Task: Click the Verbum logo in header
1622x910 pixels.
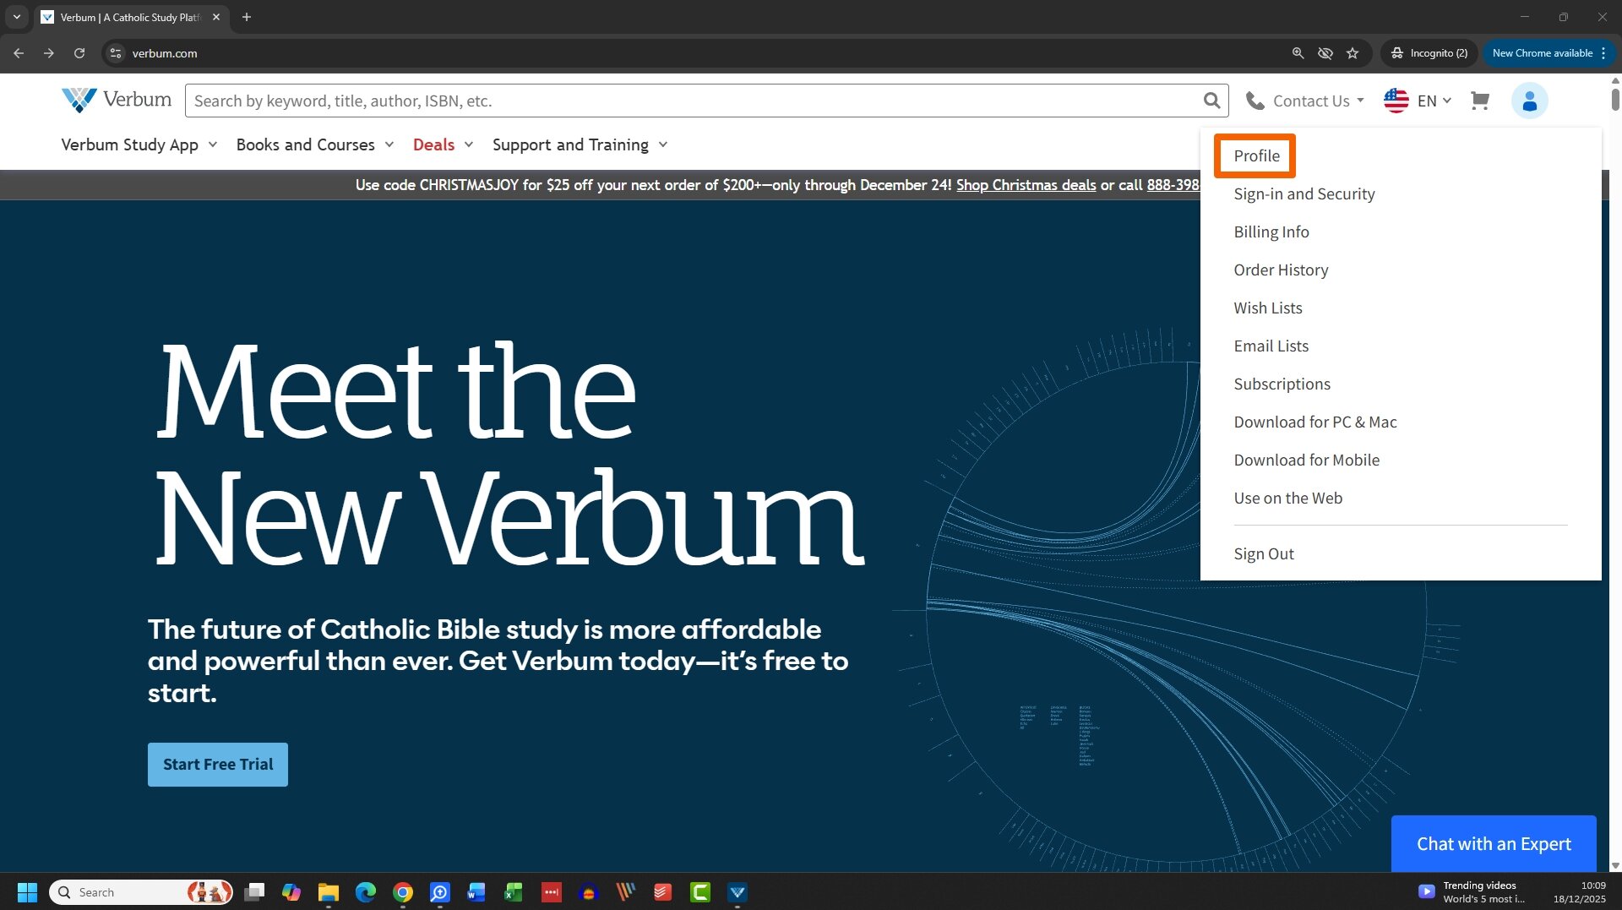Action: (x=117, y=100)
